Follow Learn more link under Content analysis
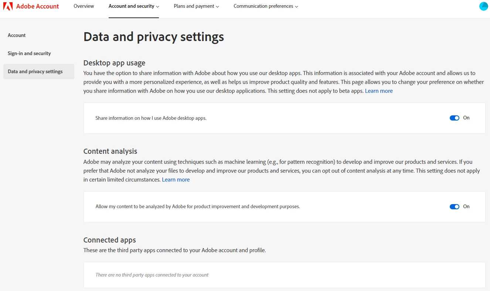 [176, 180]
